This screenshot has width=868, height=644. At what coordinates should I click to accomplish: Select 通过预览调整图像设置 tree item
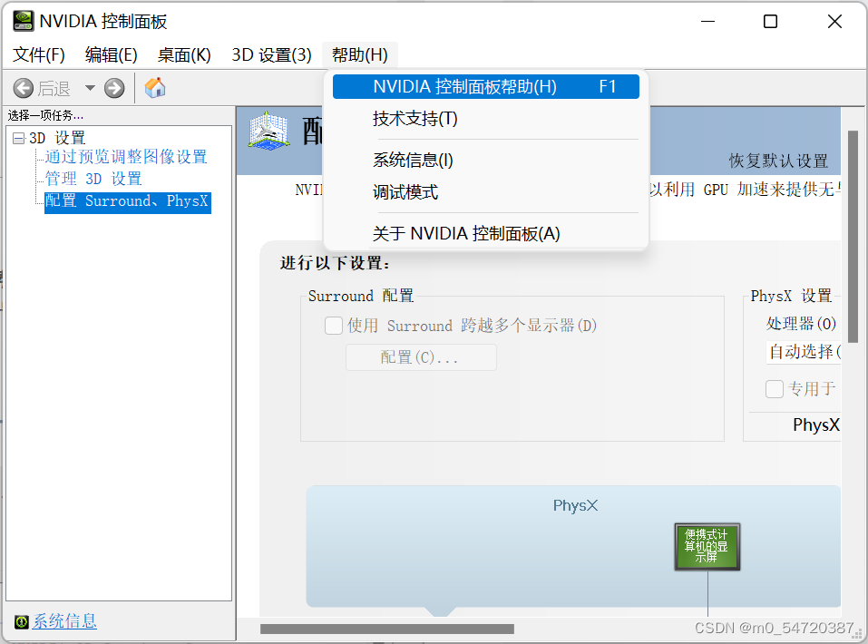(126, 157)
